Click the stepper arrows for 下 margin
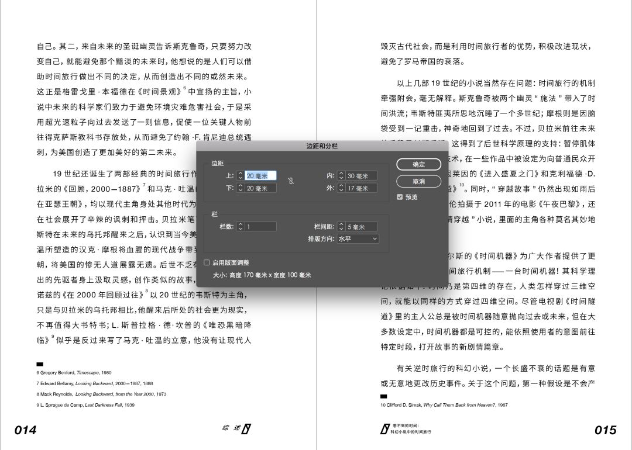The image size is (632, 450). (x=241, y=188)
